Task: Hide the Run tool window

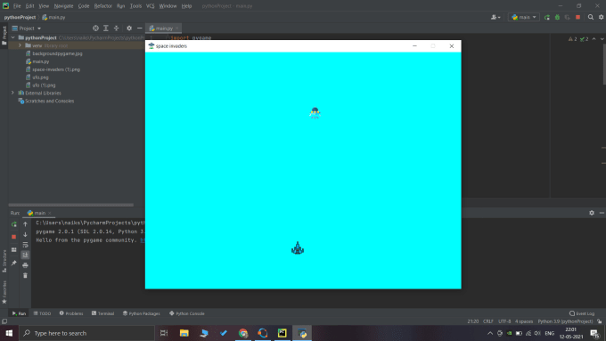Action: [602, 213]
